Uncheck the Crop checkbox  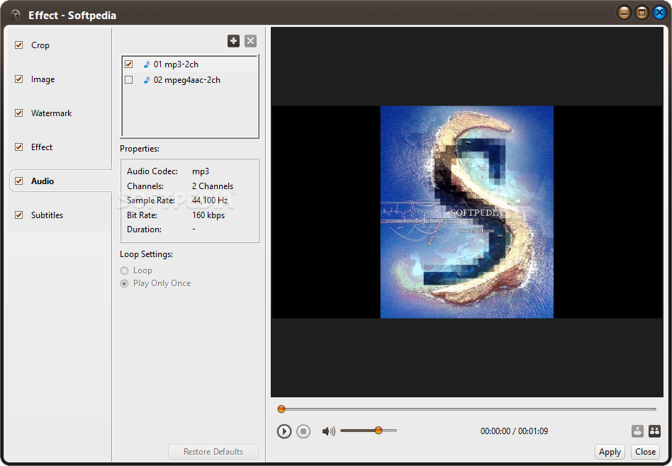(x=19, y=45)
